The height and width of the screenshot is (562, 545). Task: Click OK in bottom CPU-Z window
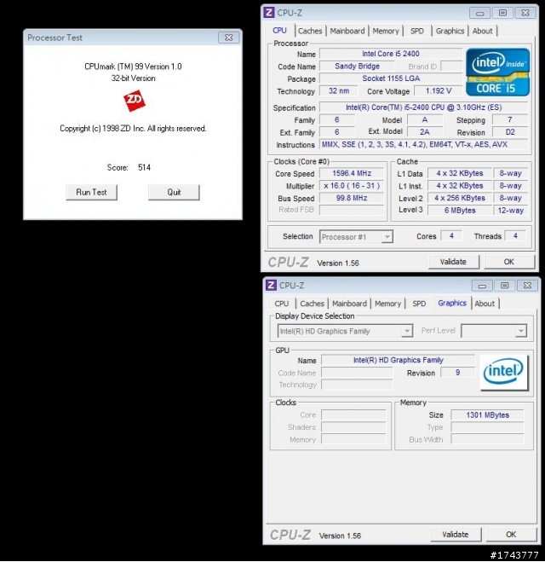511,535
